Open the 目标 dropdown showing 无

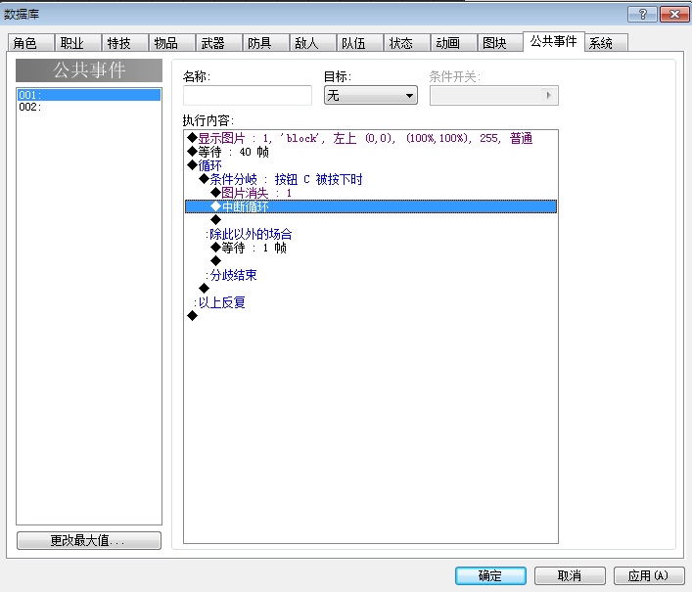click(x=371, y=95)
